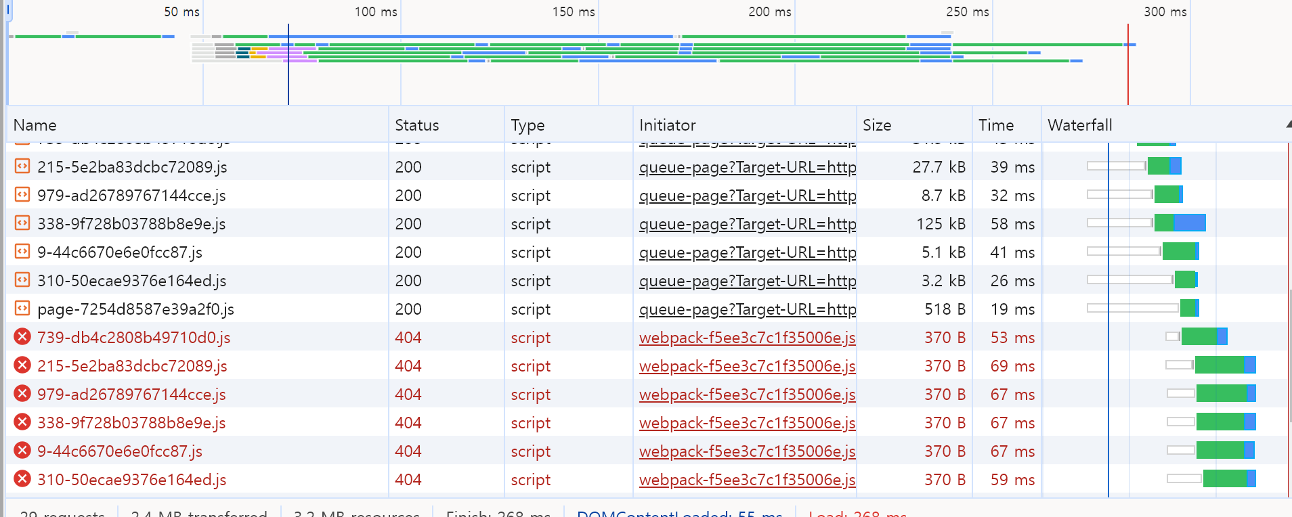Image resolution: width=1292 pixels, height=517 pixels.
Task: Click script icon beside 215-5e2ba83dcbc72089.js with status 200
Action: click(x=22, y=166)
